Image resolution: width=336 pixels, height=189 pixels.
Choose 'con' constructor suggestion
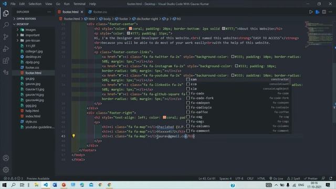(x=238, y=79)
